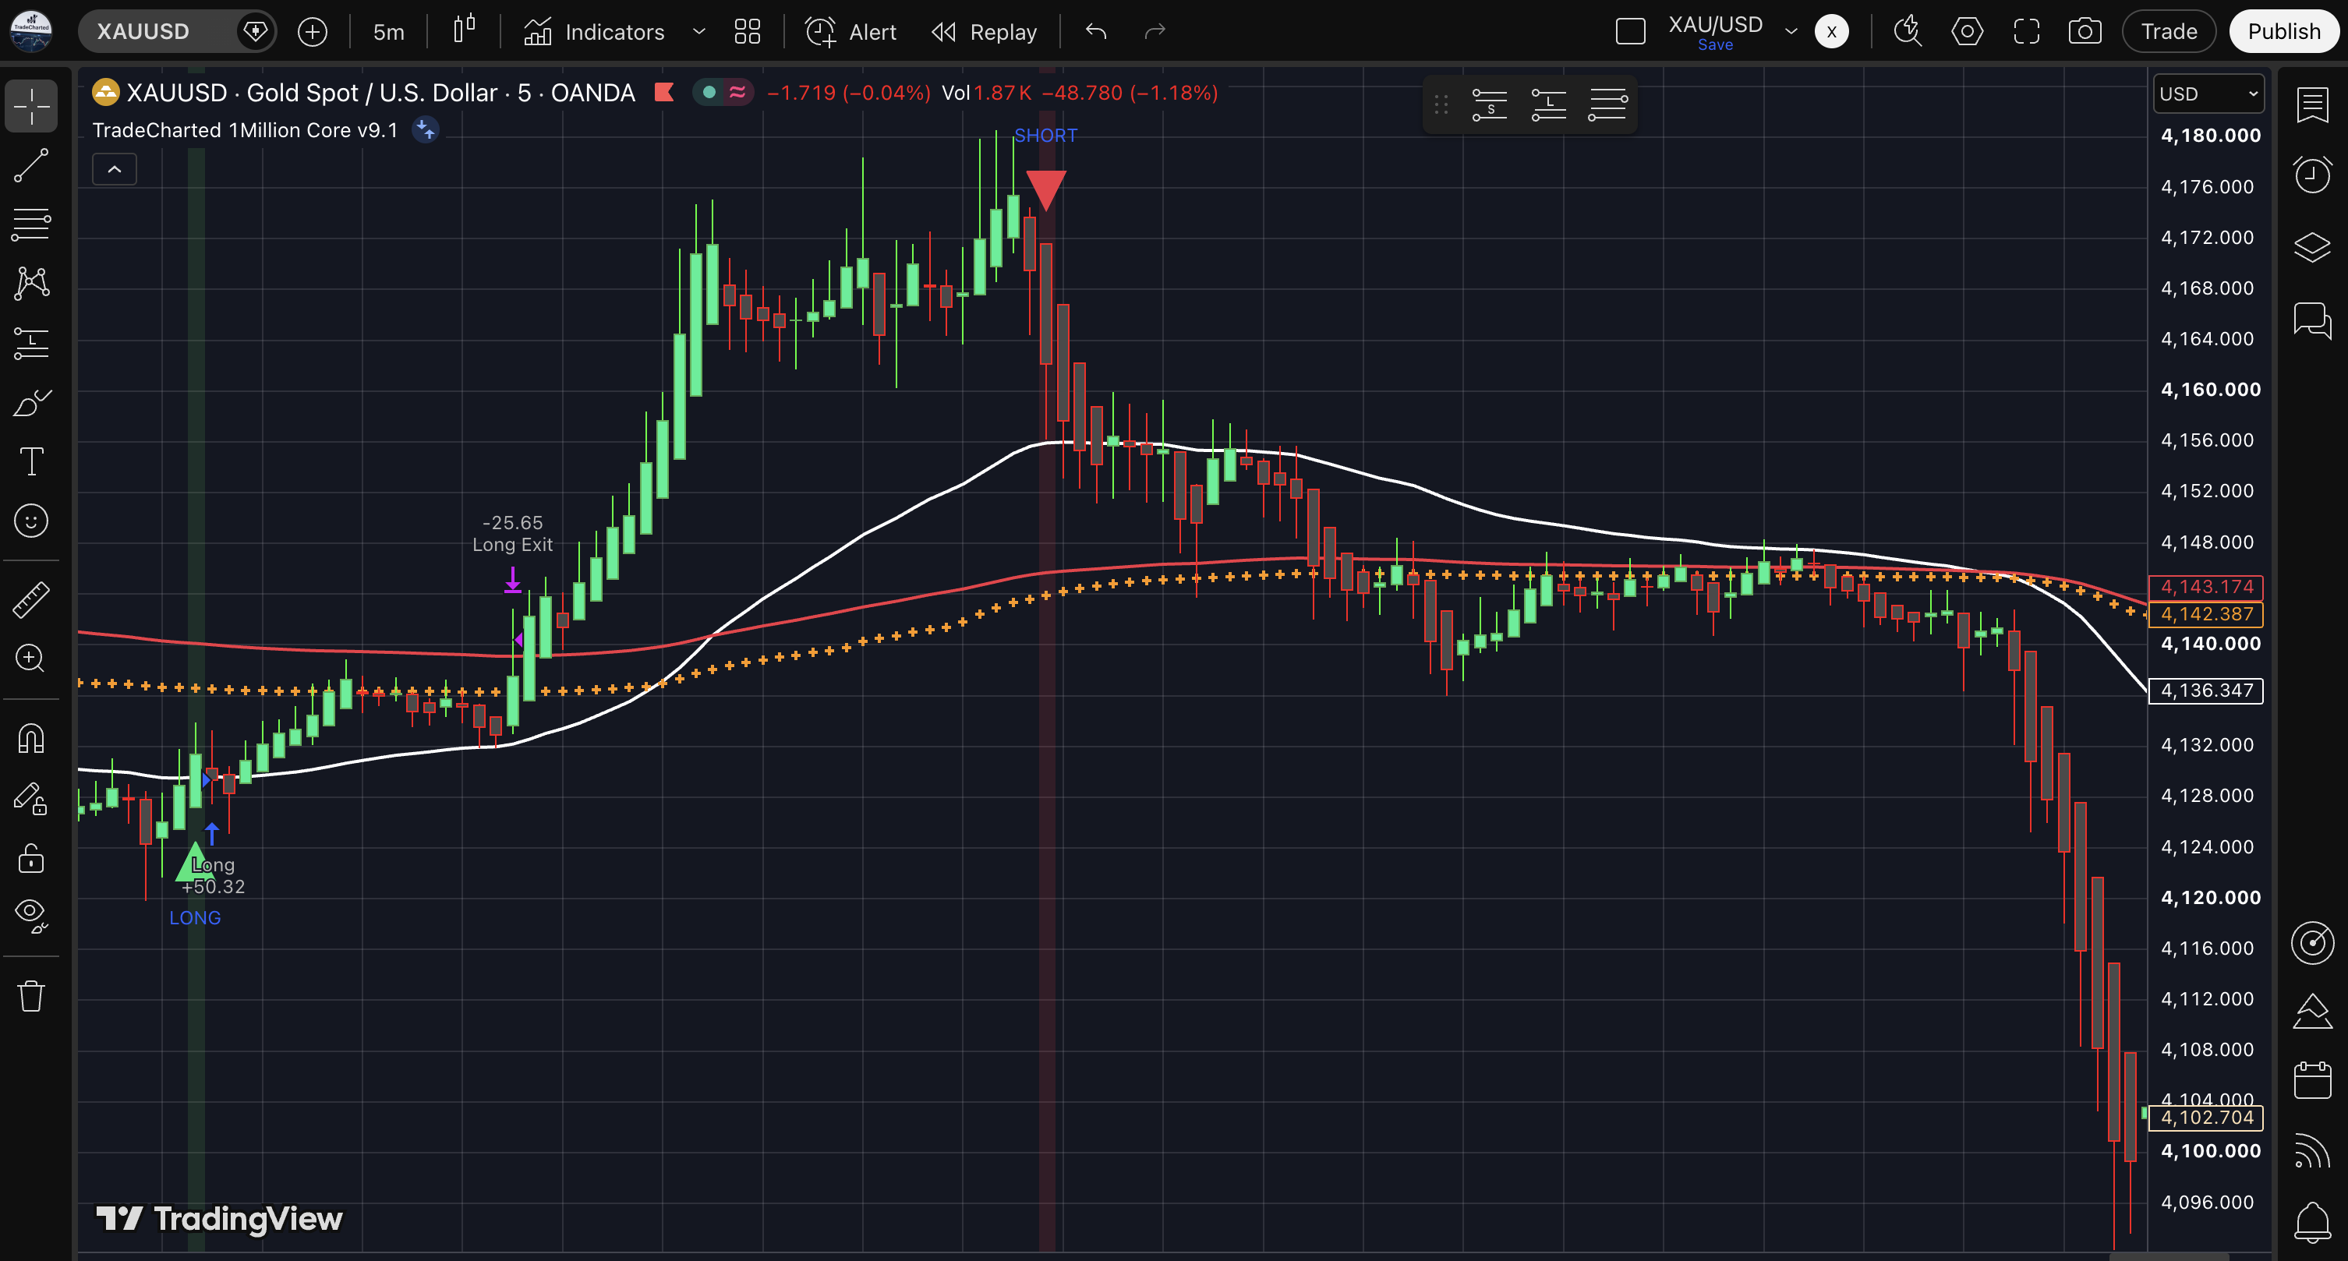Change the 5m timeframe interval

388,32
